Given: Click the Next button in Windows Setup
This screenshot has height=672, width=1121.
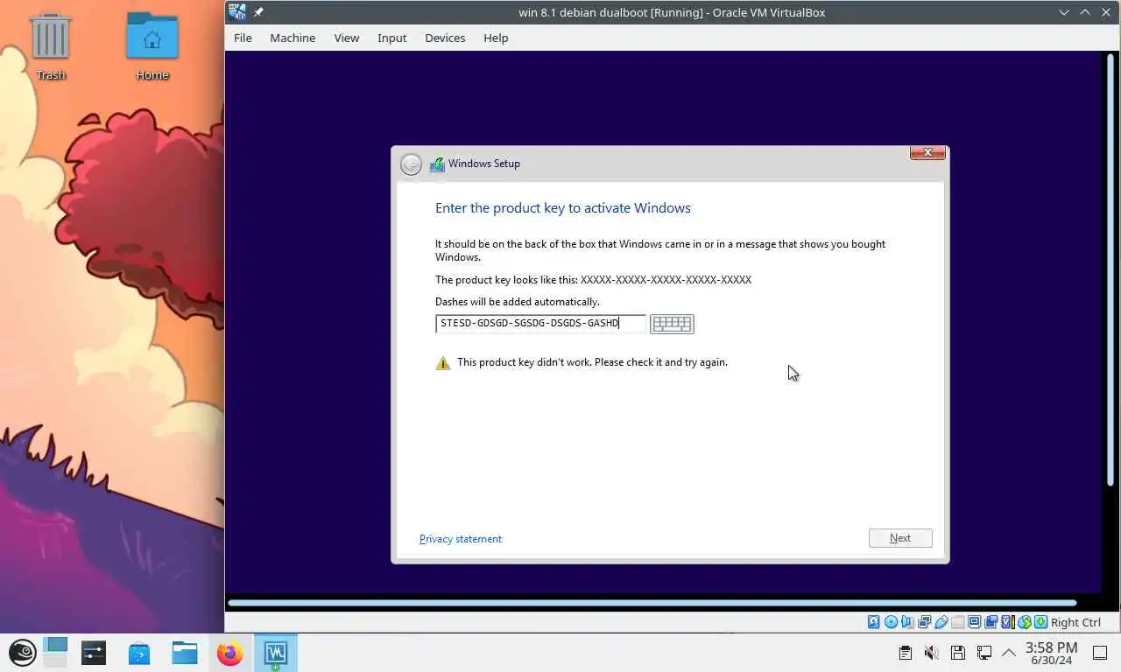Looking at the screenshot, I should click(x=900, y=538).
